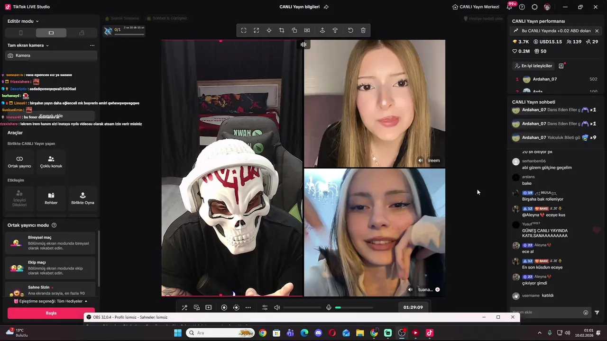Click the record circle icon in bottom bar
The width and height of the screenshot is (607, 341).
[x=224, y=307]
